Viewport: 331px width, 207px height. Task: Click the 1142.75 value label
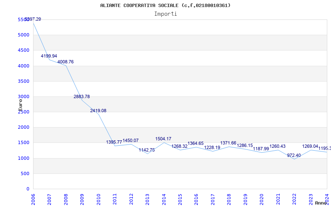pos(147,150)
